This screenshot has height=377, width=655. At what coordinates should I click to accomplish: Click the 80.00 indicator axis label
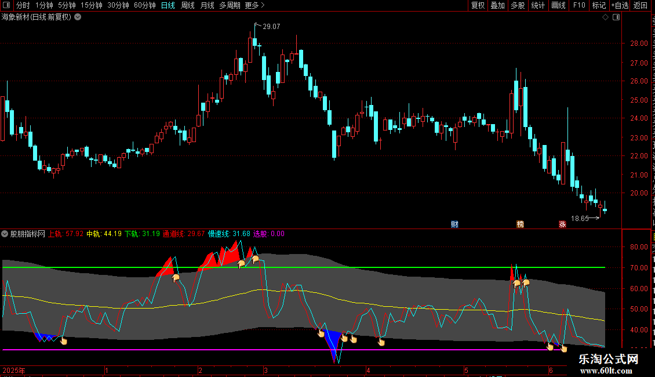coord(639,247)
